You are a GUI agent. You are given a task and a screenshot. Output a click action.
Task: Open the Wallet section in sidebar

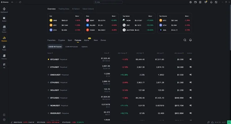4,19
